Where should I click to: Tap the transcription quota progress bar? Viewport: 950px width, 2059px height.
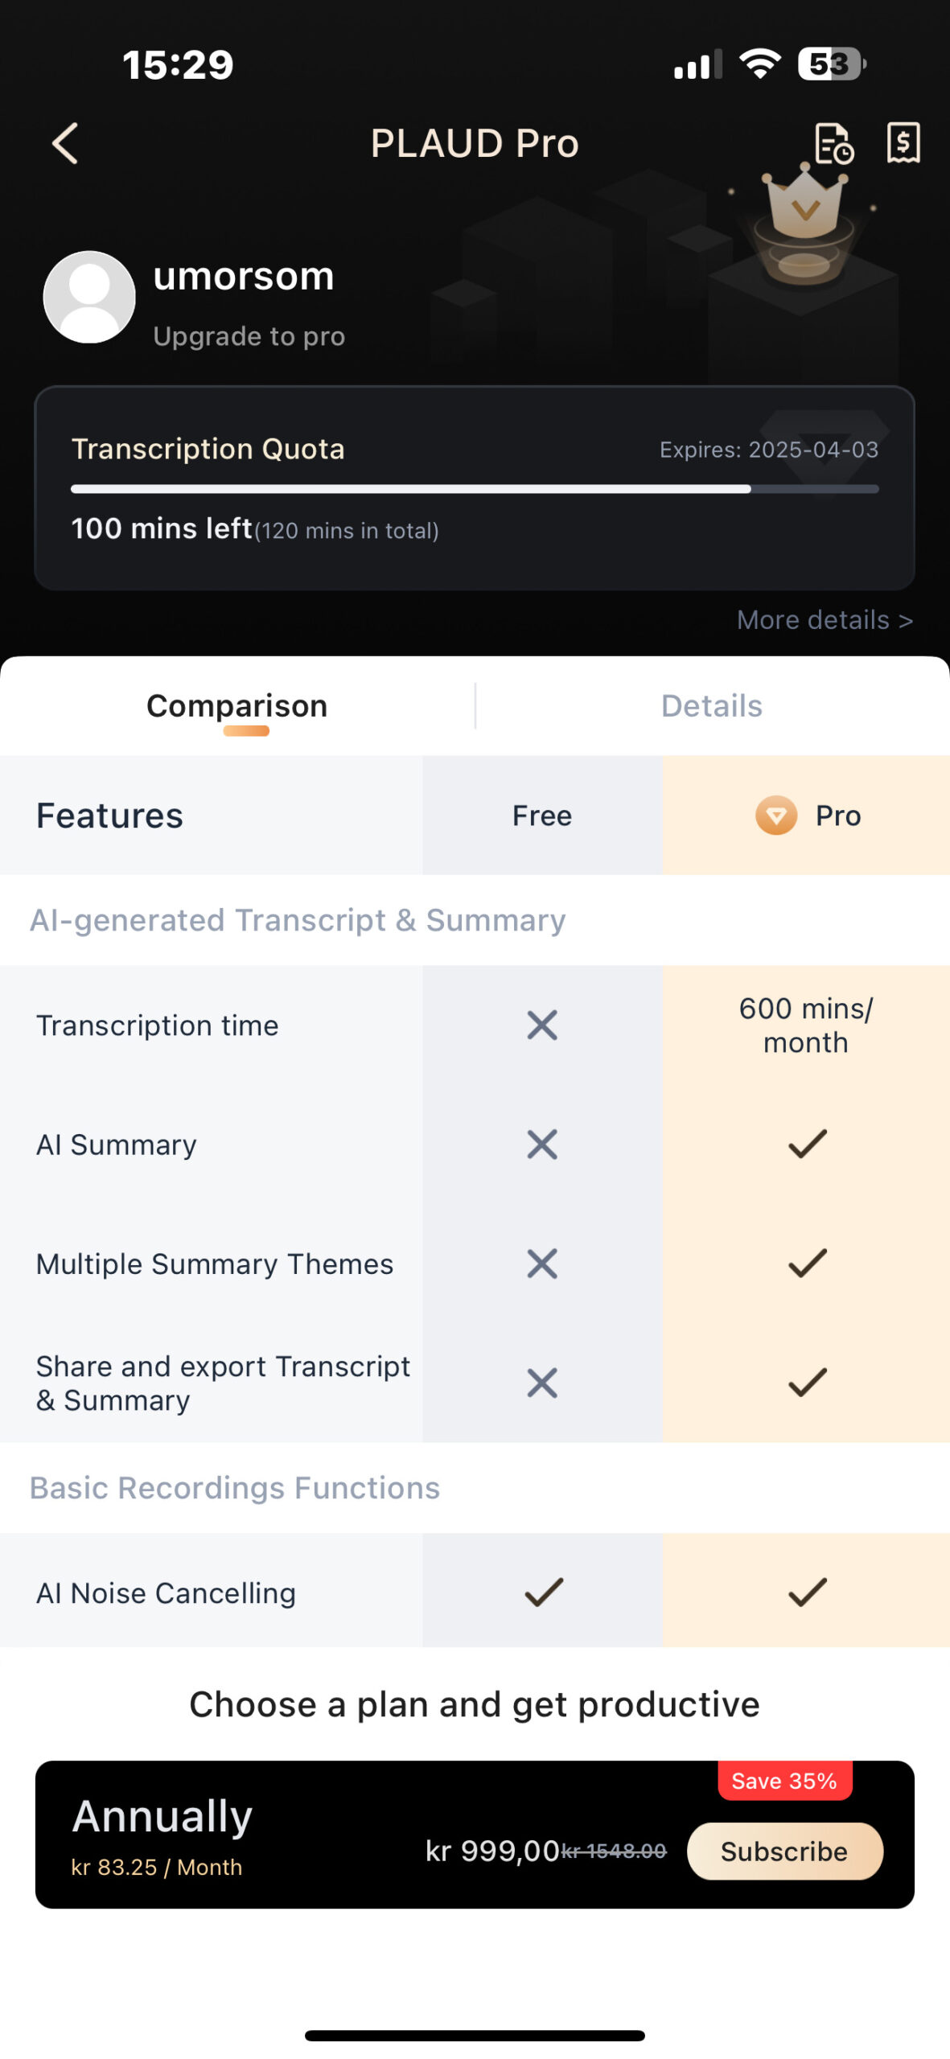click(x=475, y=488)
